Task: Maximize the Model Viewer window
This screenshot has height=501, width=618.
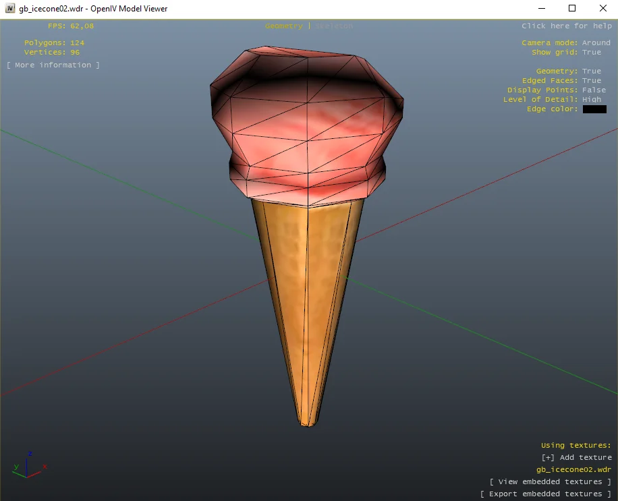Action: [x=572, y=9]
